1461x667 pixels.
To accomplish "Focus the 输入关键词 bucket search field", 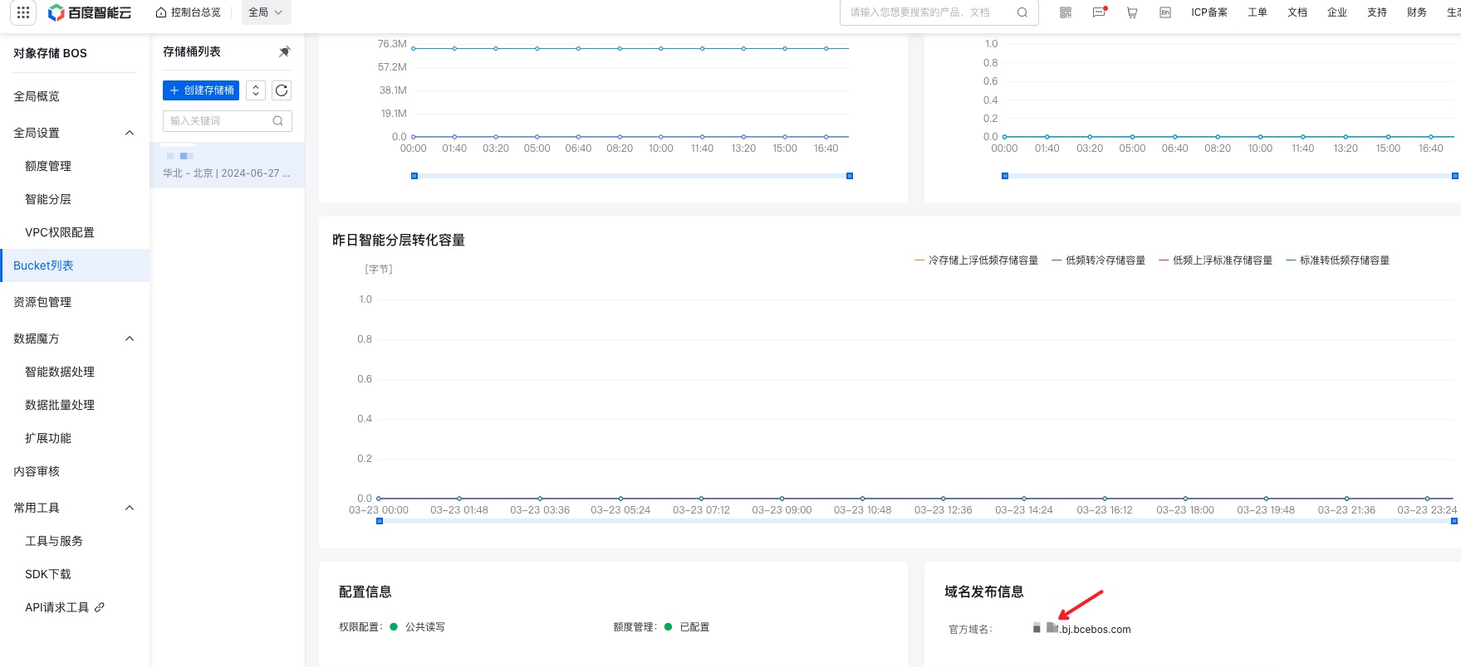I will (219, 121).
